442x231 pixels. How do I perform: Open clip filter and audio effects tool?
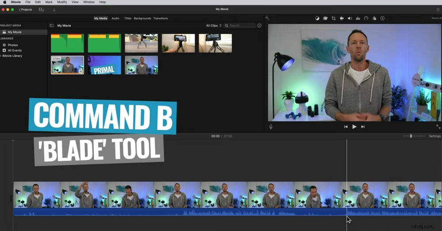point(374,18)
